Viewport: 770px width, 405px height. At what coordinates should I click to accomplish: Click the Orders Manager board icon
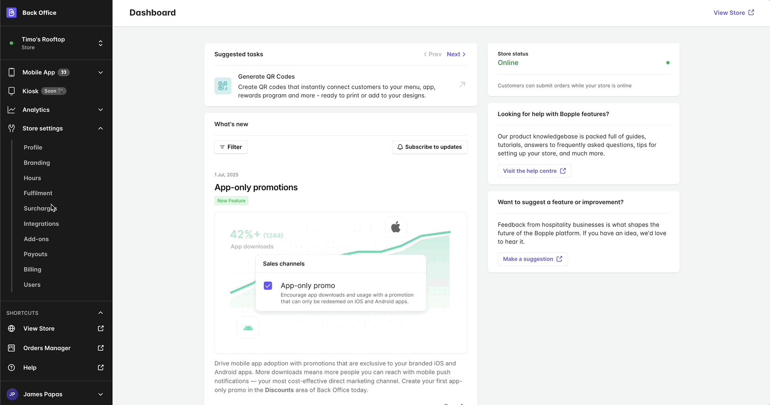click(11, 348)
